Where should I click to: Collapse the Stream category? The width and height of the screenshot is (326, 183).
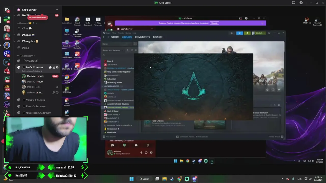35,56
